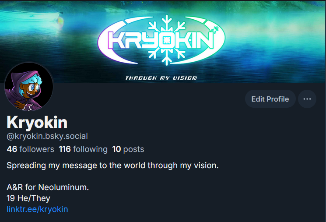
Task: View the hooded character profile avatar
Action: coord(29,87)
